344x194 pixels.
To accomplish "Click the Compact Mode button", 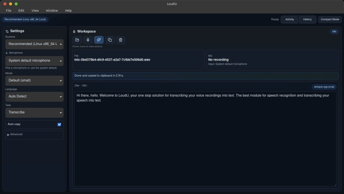I will pos(330,19).
